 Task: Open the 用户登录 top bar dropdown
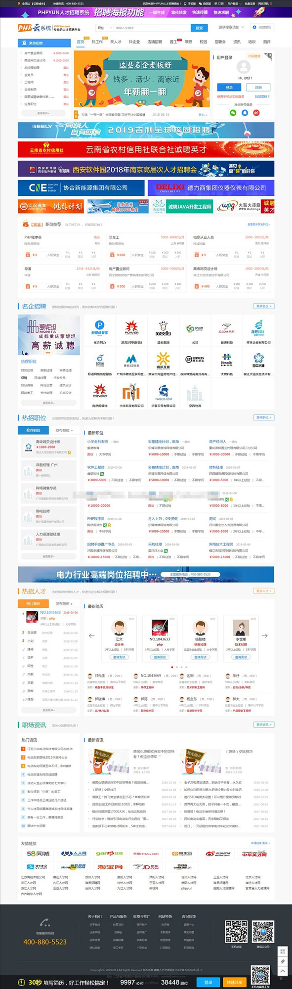tap(233, 3)
